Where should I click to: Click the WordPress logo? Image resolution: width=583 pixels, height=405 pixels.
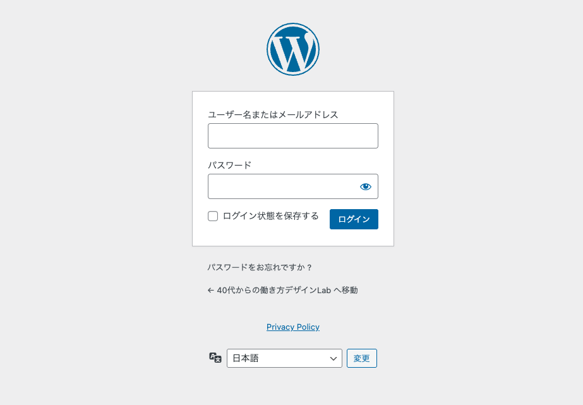(292, 49)
